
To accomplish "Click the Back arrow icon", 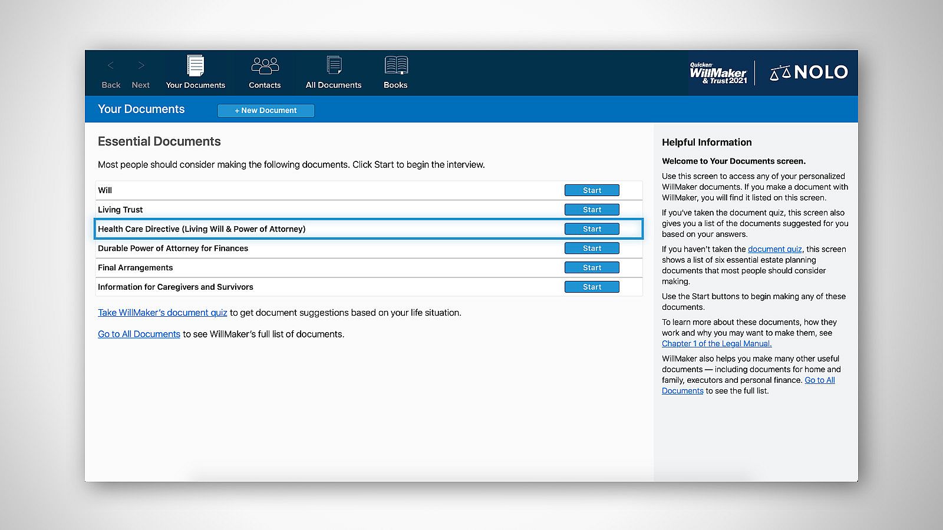I will [x=111, y=65].
